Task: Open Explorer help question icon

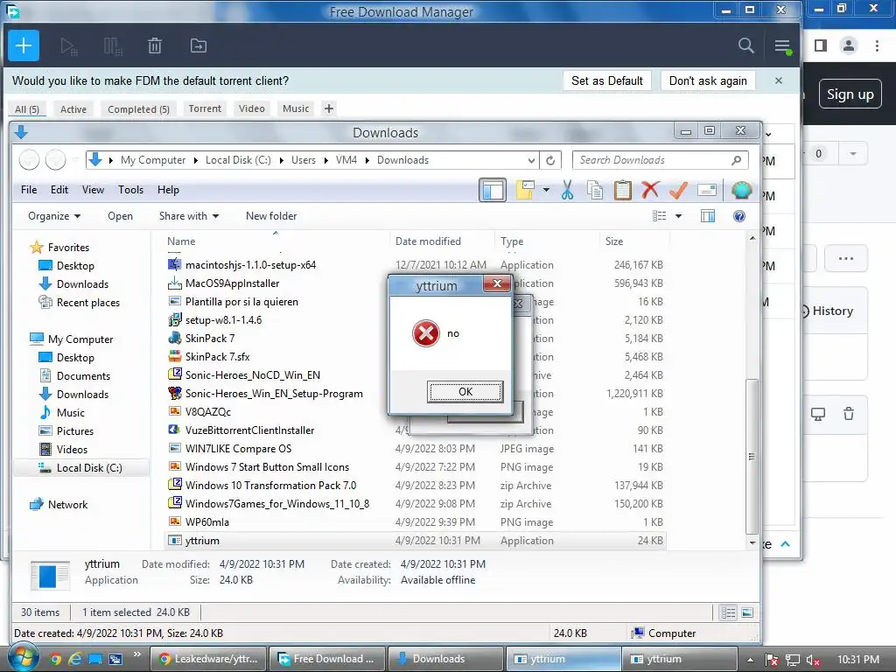Action: 738,216
